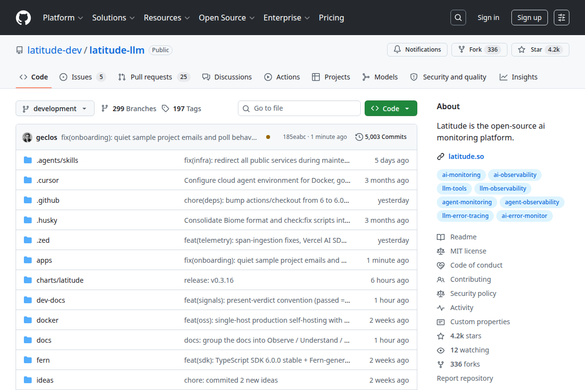Viewport: 585px width, 390px height.
Task: Expand the Enterprise menu
Action: pos(287,18)
